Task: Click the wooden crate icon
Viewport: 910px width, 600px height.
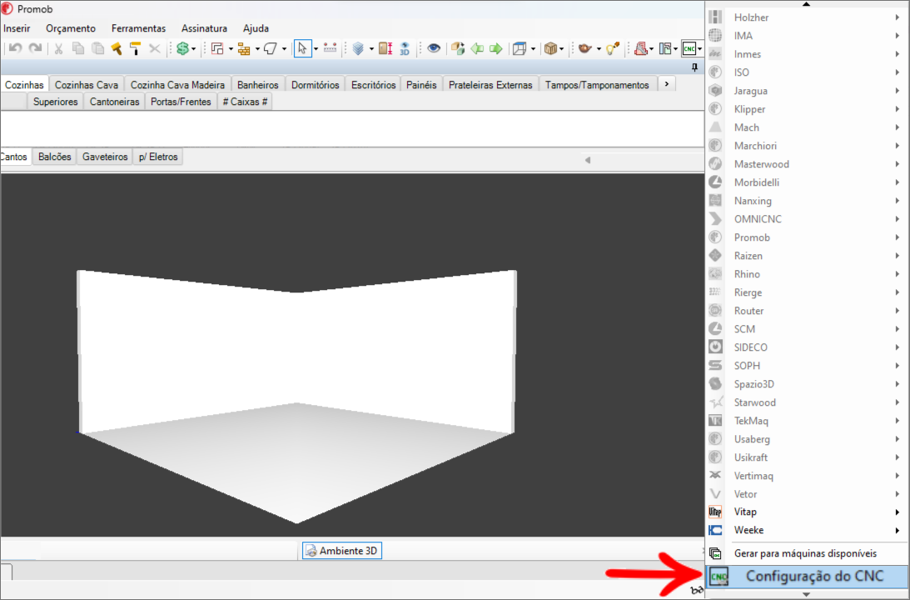Action: point(550,49)
